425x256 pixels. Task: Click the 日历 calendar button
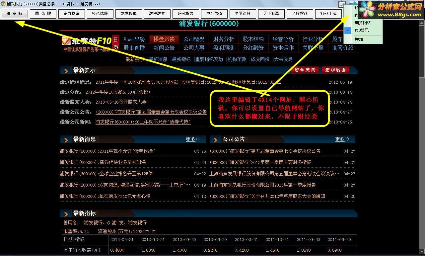115,43
